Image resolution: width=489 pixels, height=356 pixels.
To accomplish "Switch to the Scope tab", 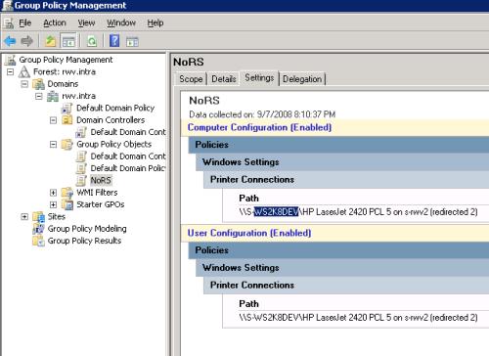I will [191, 79].
